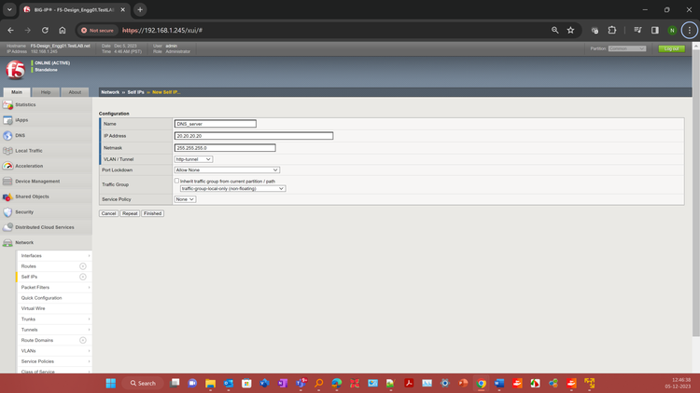
Task: Open a new browser tab
Action: click(x=140, y=10)
